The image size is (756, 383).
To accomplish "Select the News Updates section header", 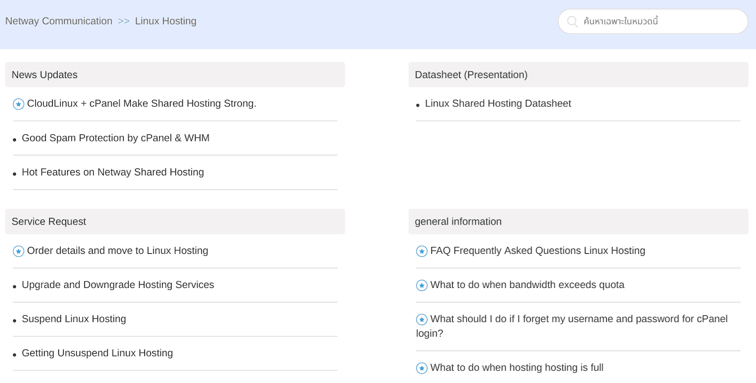I will click(175, 75).
